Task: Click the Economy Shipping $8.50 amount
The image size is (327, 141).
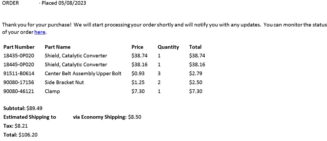Action: [x=135, y=117]
